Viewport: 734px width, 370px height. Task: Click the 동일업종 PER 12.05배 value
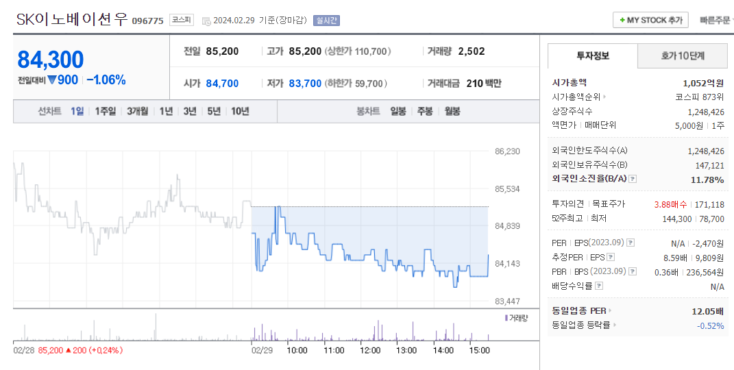tap(708, 311)
